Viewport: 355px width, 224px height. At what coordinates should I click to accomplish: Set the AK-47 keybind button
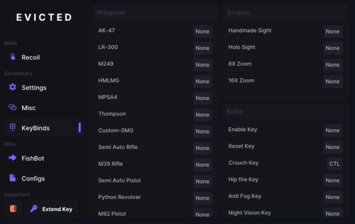pyautogui.click(x=203, y=31)
